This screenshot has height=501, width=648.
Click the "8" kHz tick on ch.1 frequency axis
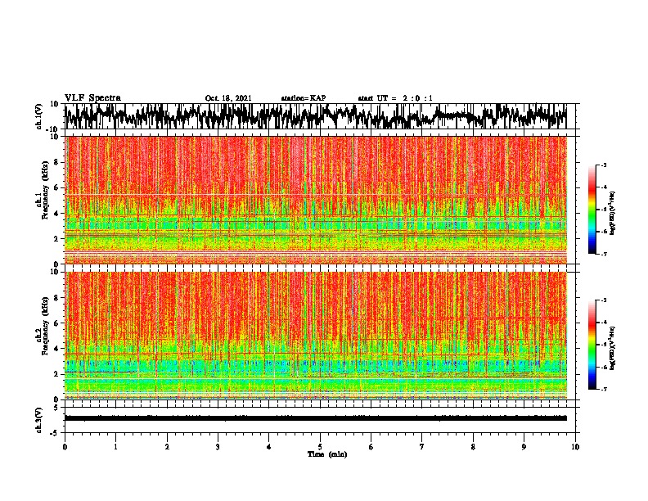(x=57, y=162)
